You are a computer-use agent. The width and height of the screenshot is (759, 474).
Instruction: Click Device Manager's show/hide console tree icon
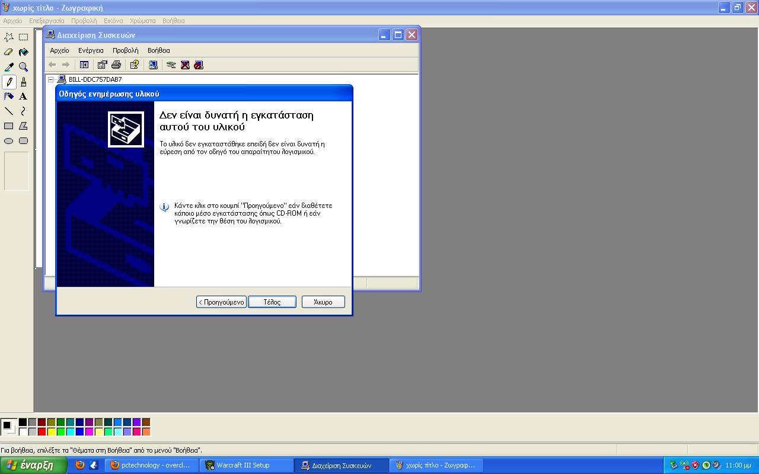click(84, 65)
